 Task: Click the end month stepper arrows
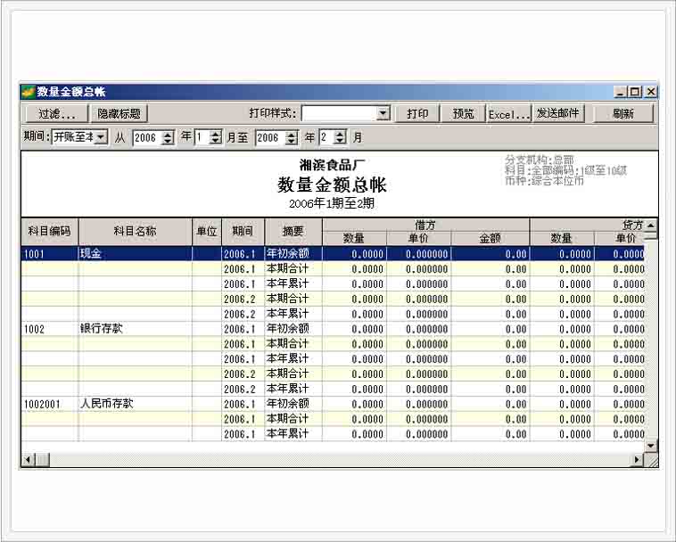pyautogui.click(x=339, y=137)
